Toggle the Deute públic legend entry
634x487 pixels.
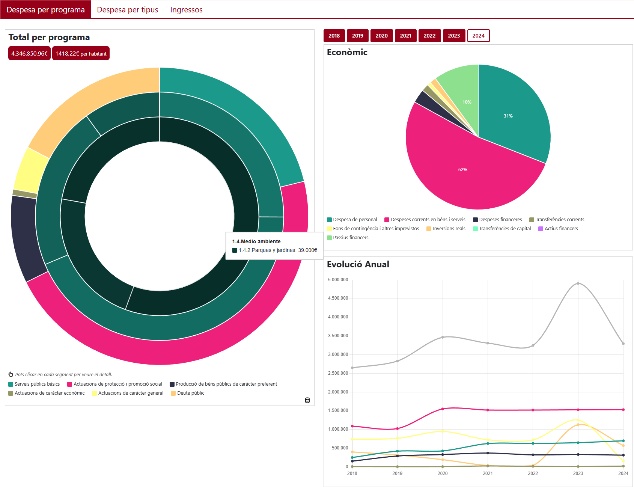point(188,393)
